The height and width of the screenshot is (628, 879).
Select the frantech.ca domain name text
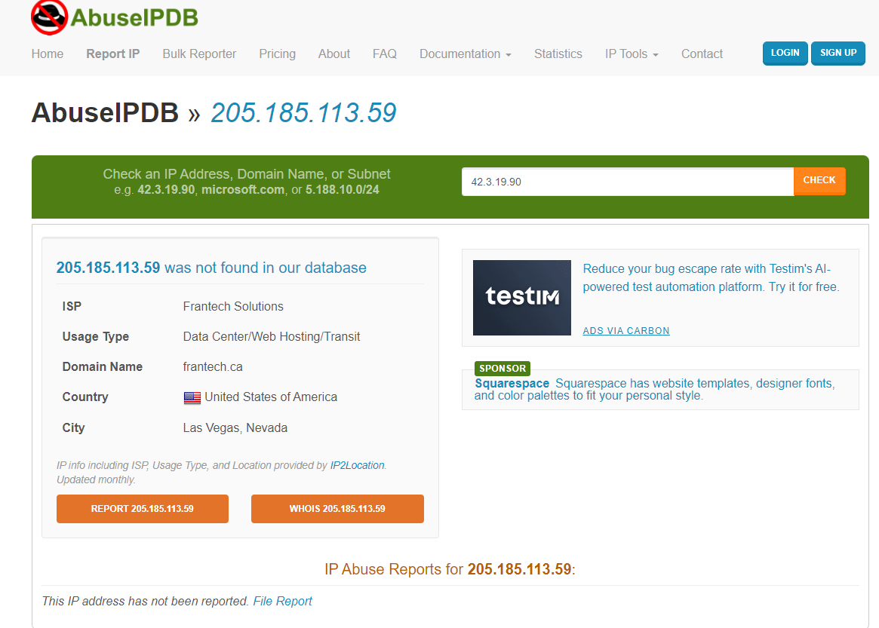pos(213,367)
